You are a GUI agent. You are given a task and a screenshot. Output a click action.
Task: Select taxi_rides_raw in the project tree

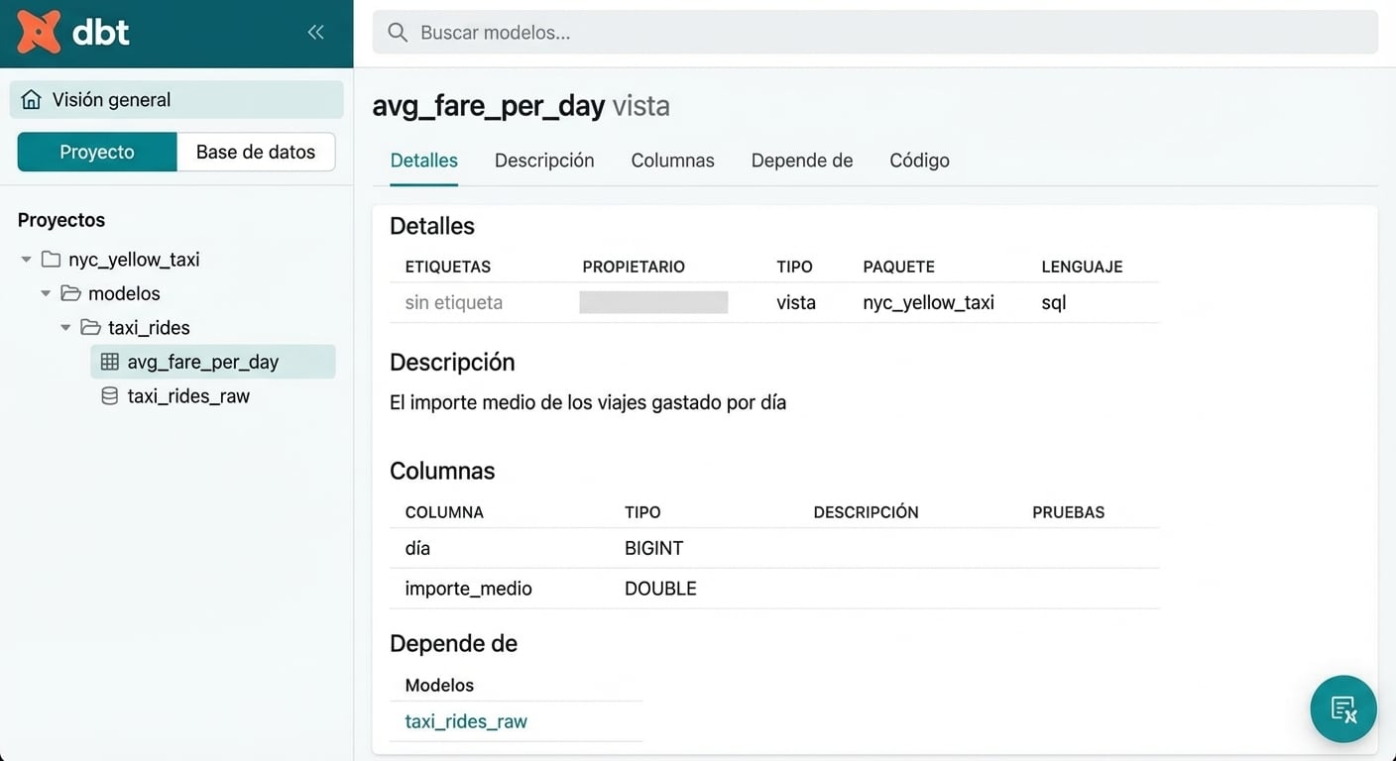(188, 395)
